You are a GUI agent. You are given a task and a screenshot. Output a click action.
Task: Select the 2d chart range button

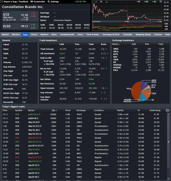101,2
